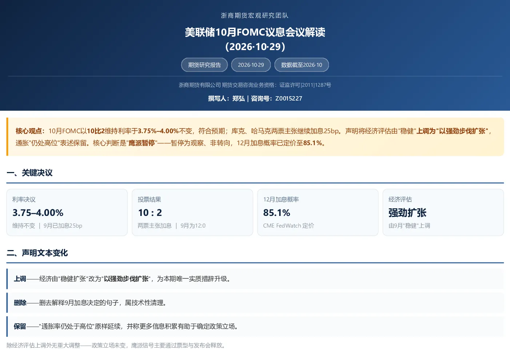
Task: Click the 删除 statement change row
Action: tap(255, 303)
